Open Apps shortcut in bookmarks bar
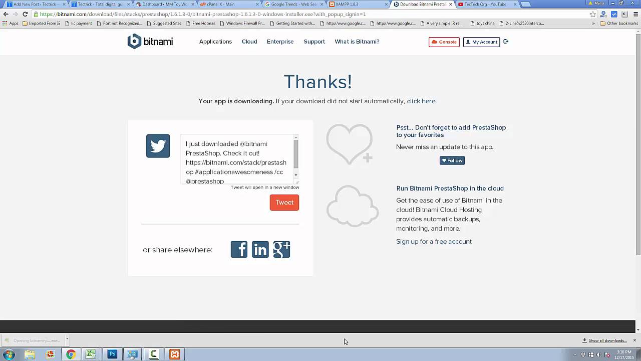Image resolution: width=641 pixels, height=361 pixels. click(11, 23)
